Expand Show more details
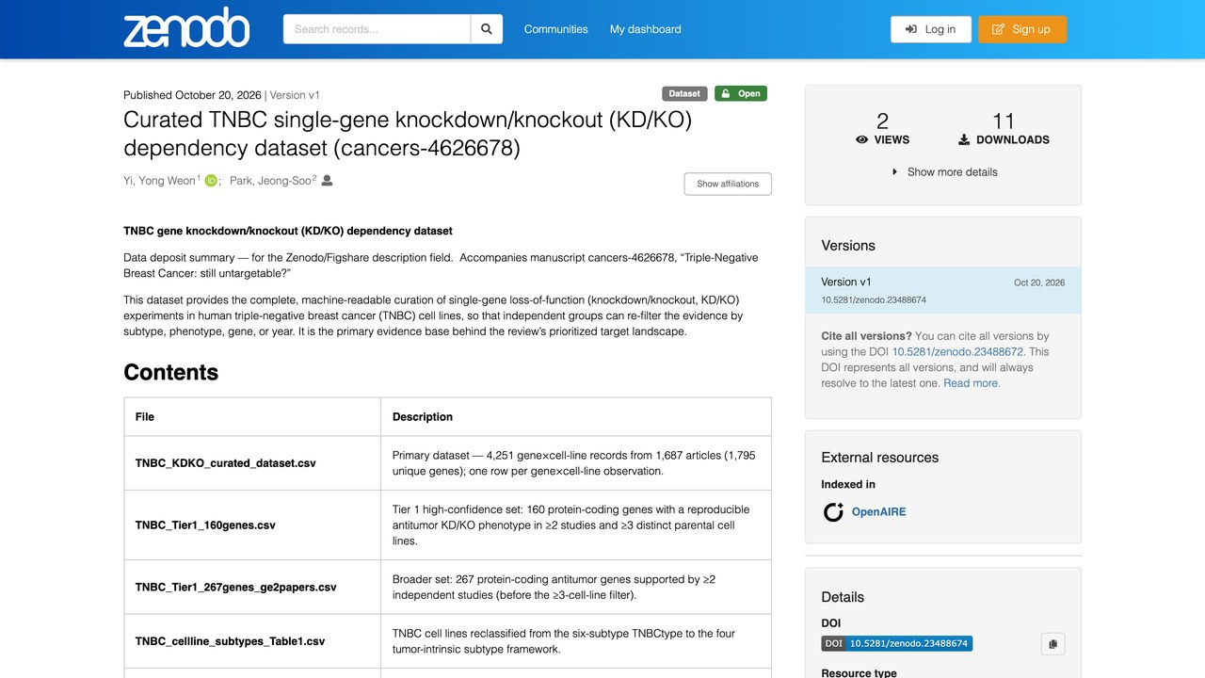Viewport: 1205px width, 678px height. coord(943,172)
